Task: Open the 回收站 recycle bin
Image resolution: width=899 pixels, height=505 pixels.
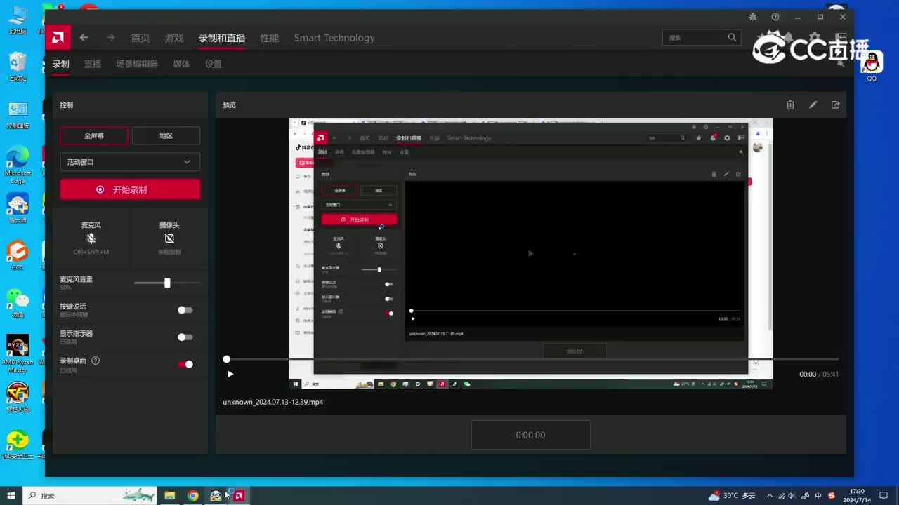Action: [x=18, y=67]
